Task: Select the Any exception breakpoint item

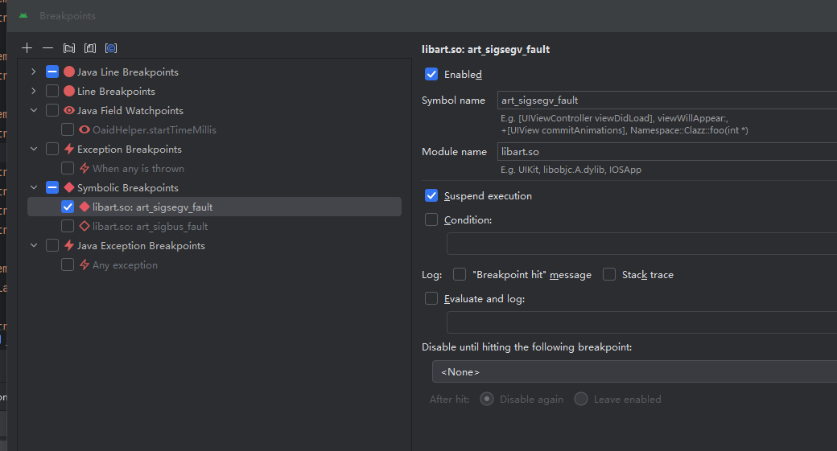Action: tap(125, 265)
